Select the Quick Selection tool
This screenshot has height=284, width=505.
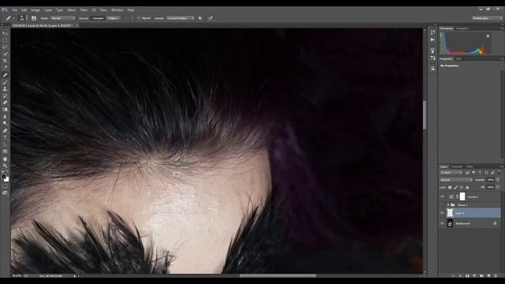point(5,54)
